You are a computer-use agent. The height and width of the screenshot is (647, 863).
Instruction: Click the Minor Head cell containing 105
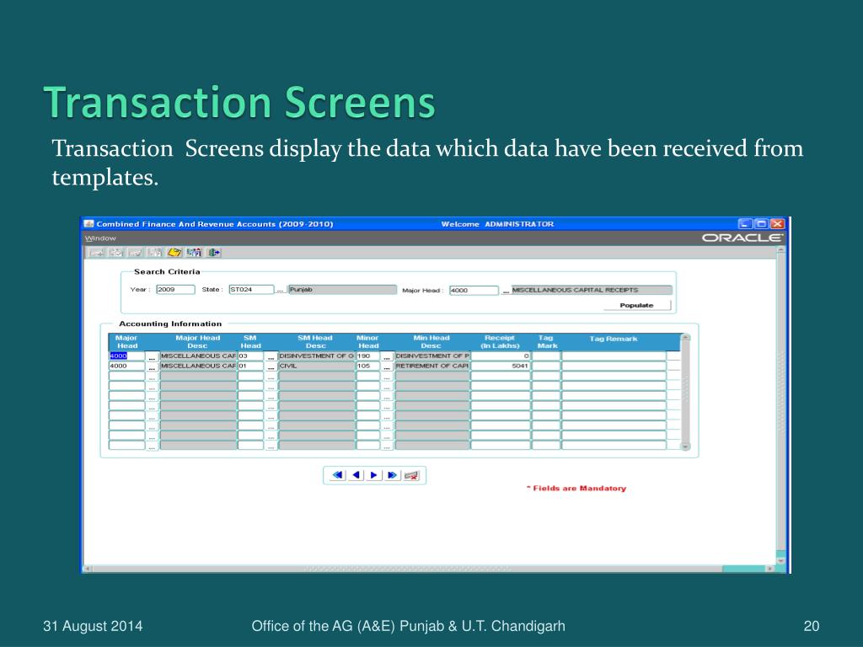pos(368,366)
